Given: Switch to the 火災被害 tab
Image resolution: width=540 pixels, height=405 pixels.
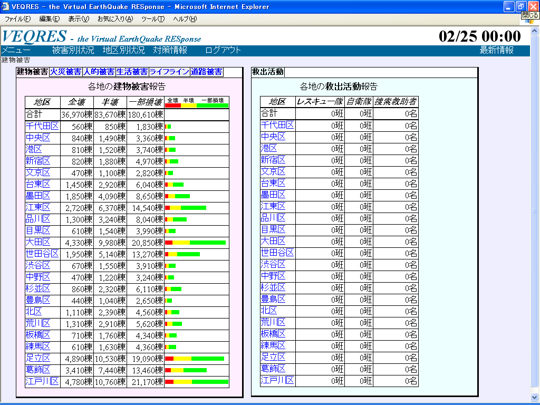Looking at the screenshot, I should coord(65,72).
